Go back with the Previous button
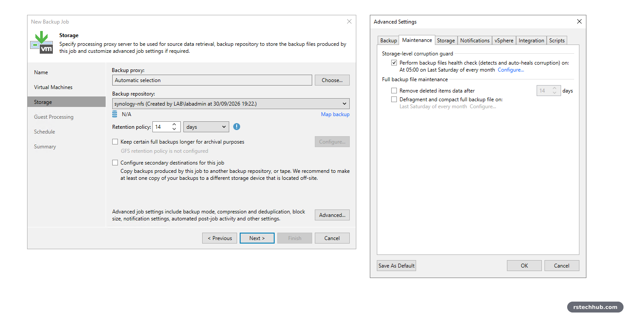The height and width of the screenshot is (316, 627). point(220,238)
